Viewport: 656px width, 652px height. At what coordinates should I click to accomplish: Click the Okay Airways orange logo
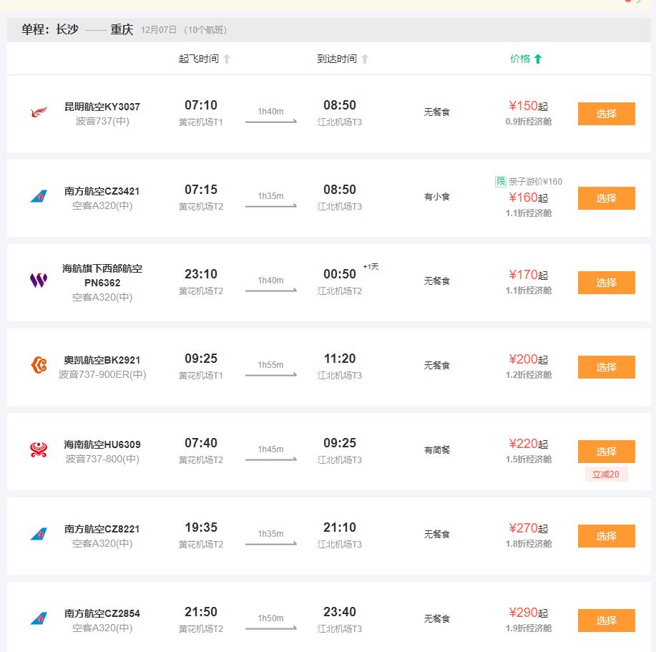pos(39,365)
